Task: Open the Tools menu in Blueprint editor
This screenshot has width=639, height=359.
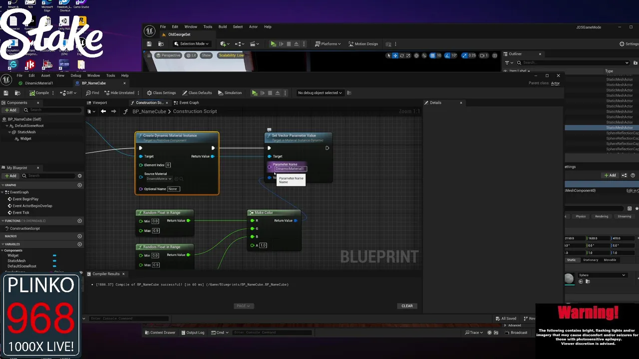Action: click(x=110, y=76)
